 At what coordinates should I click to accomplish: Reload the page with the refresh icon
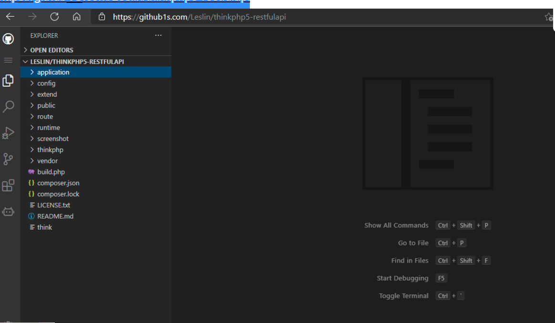click(54, 17)
